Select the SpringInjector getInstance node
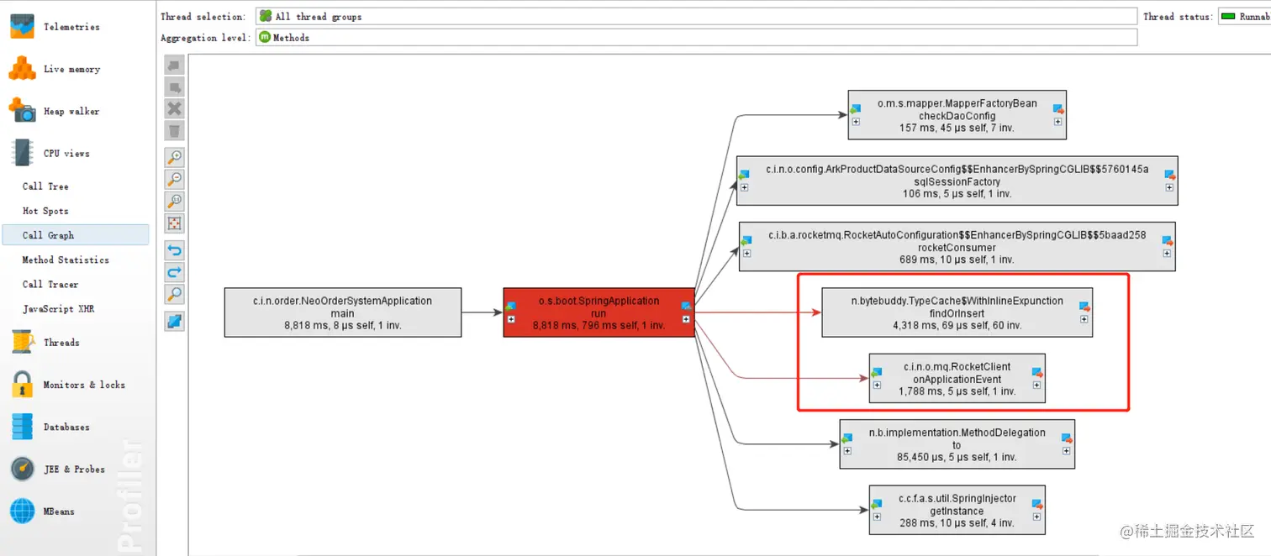1271x556 pixels. pos(957,510)
